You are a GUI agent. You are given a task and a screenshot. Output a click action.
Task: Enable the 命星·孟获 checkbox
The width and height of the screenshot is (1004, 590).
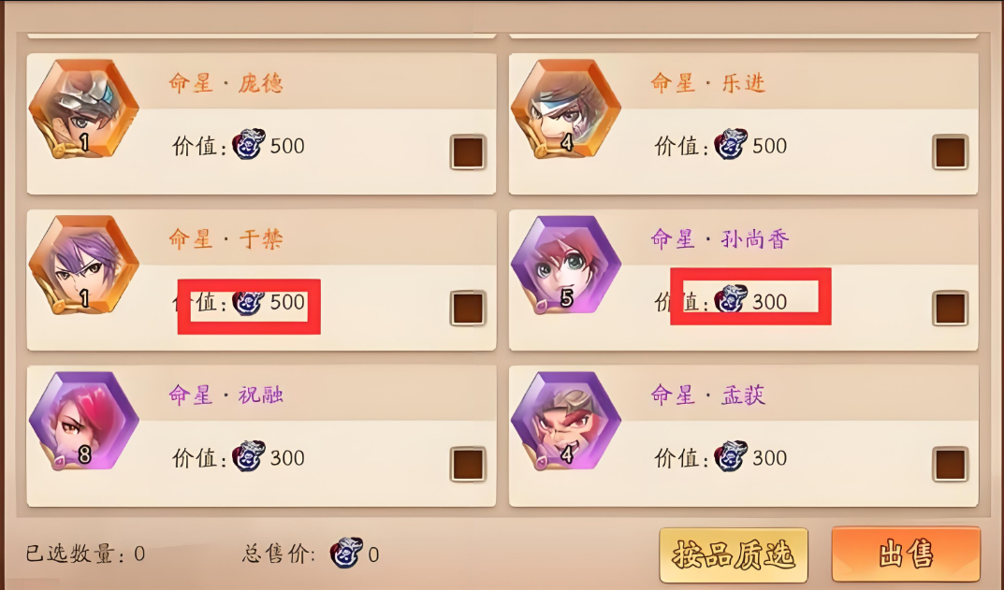[951, 465]
